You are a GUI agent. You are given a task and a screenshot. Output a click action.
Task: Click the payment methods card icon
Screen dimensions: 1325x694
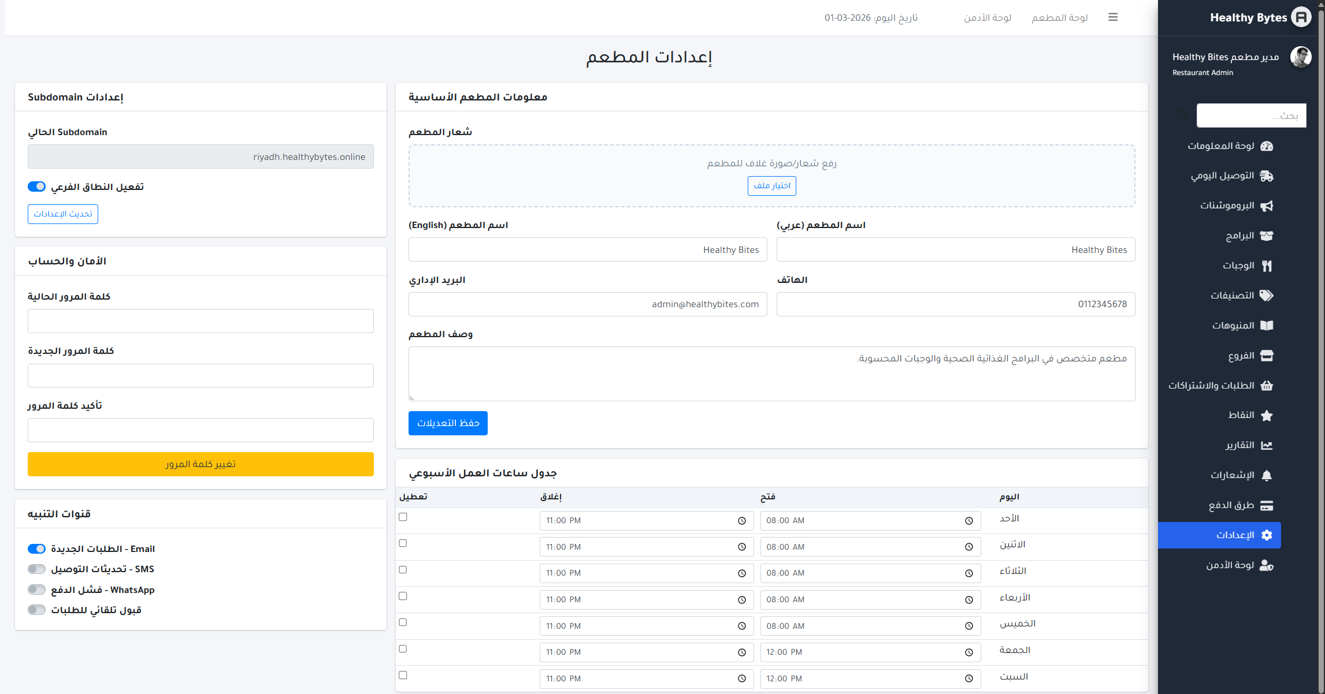pyautogui.click(x=1266, y=506)
